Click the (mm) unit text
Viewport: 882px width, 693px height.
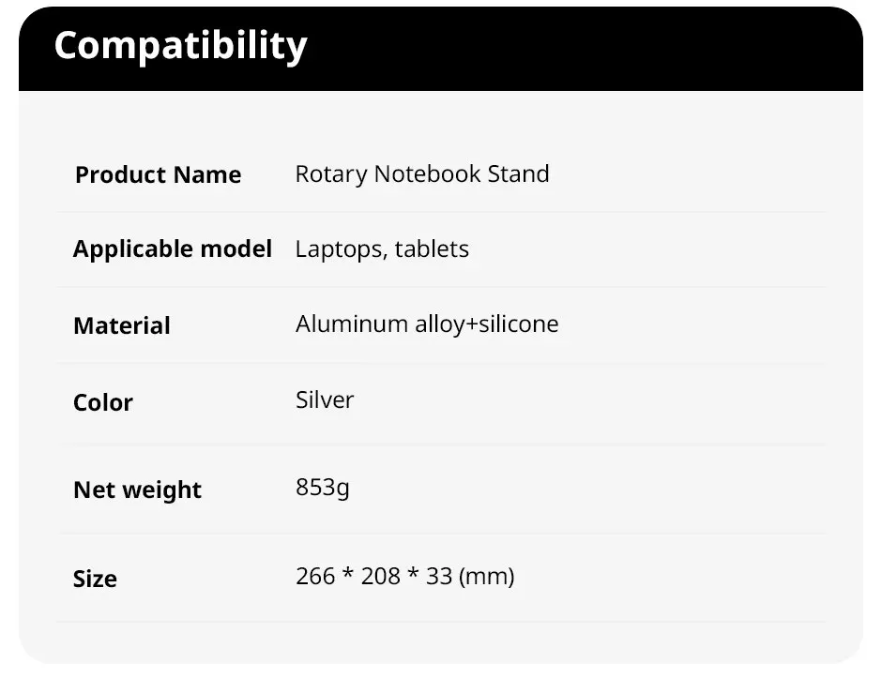click(487, 577)
